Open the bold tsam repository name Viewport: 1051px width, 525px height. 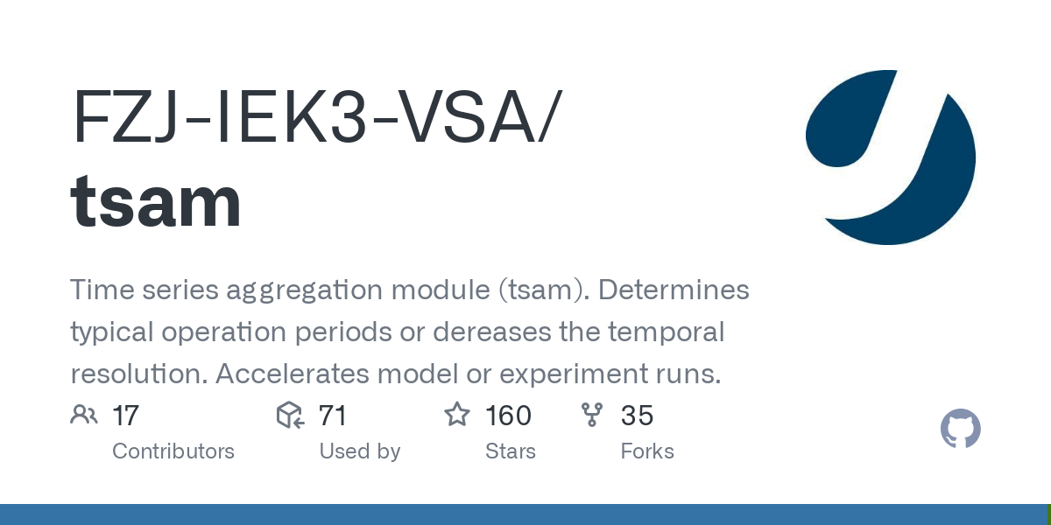tap(156, 202)
